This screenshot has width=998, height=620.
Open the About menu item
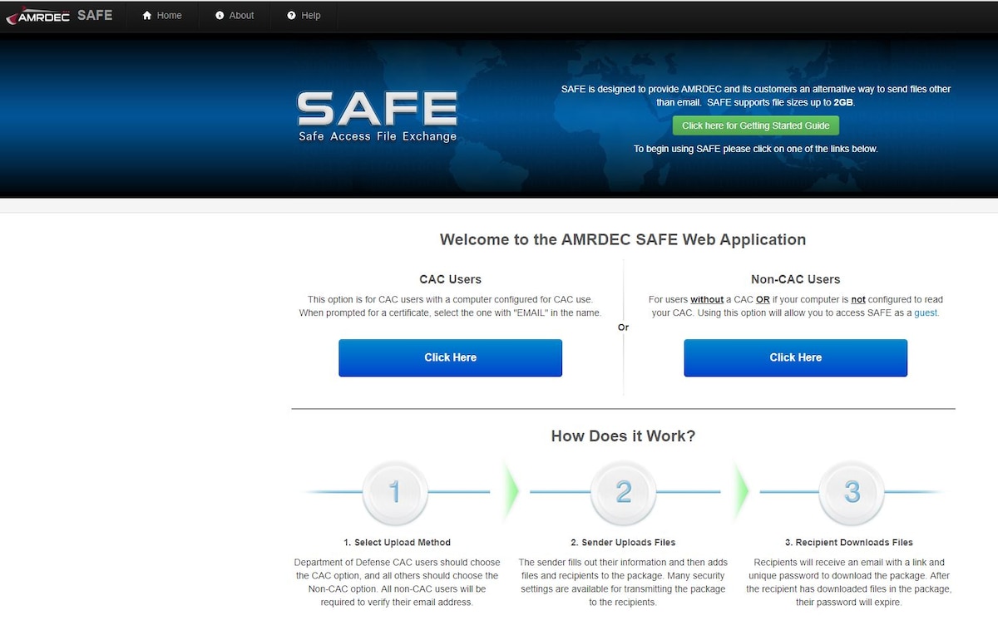(x=235, y=16)
